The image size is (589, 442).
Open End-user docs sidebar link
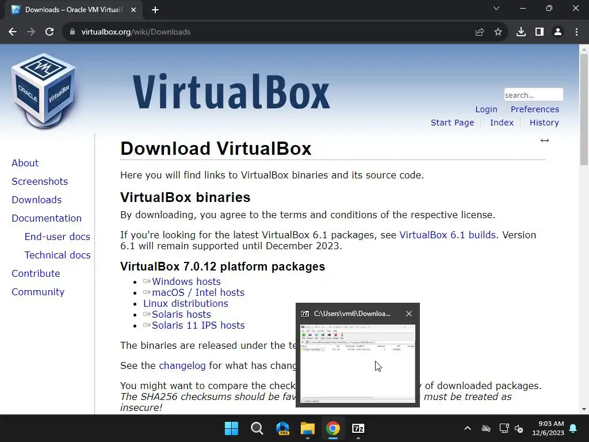coord(57,237)
